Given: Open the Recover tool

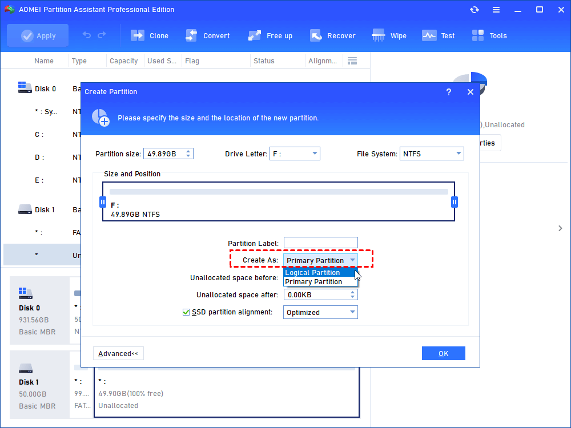Looking at the screenshot, I should [332, 35].
